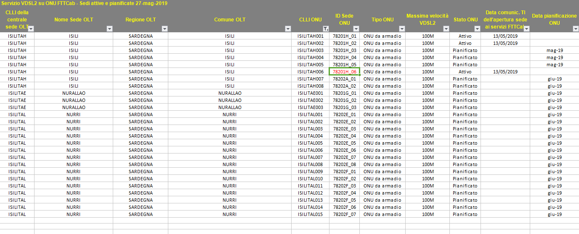Select the mag-19 cell in the ISILITAH005 row
This screenshot has height=234, width=579.
[x=555, y=65]
